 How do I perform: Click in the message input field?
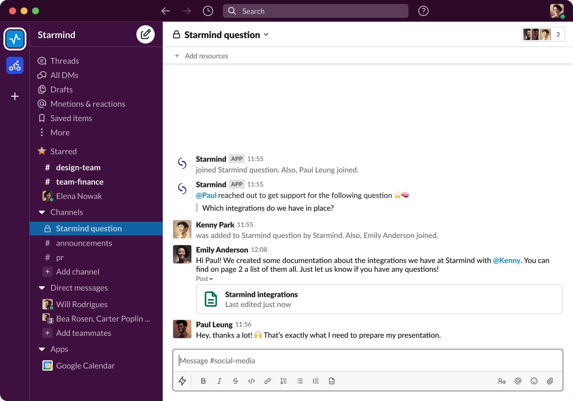point(368,361)
